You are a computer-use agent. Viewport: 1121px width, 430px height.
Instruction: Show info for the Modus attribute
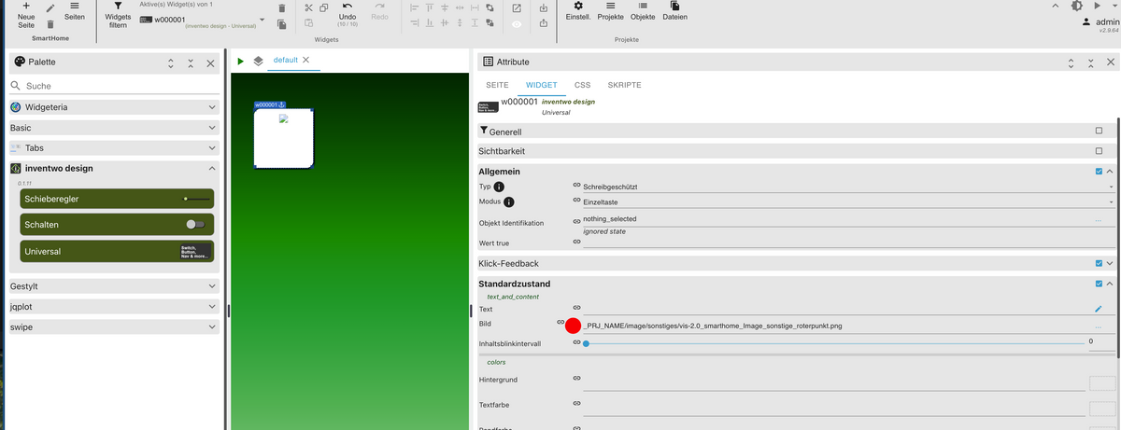click(x=509, y=202)
